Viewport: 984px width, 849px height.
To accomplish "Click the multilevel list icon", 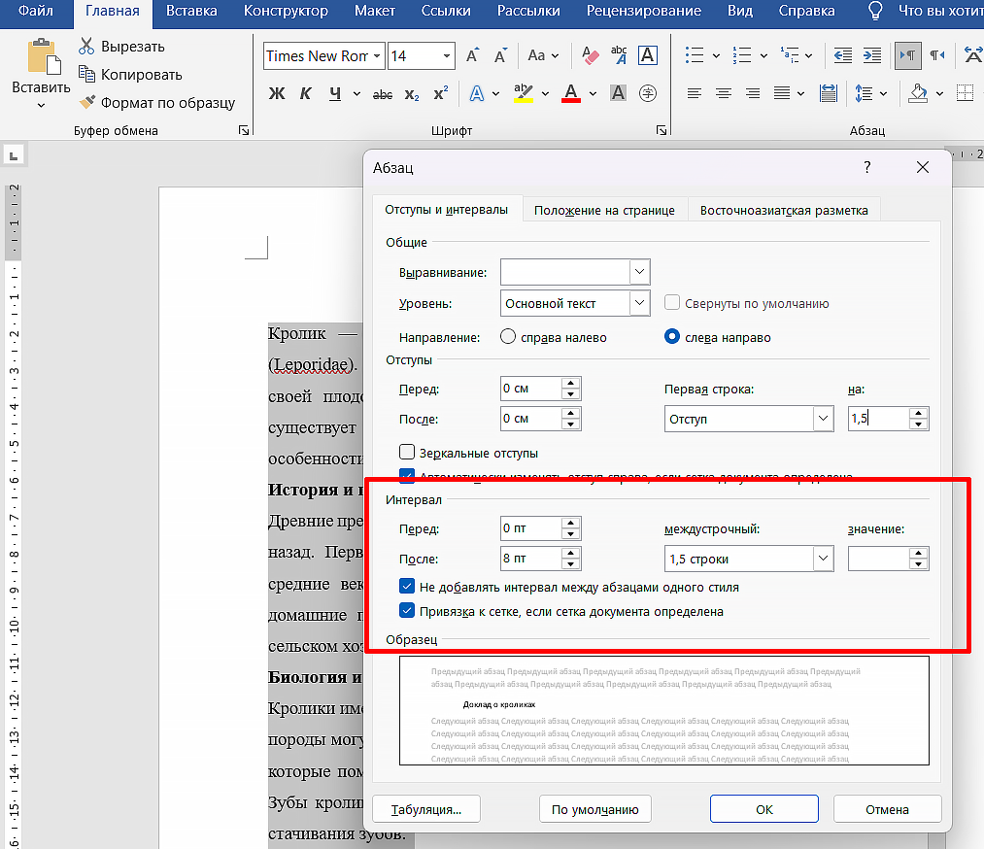I will point(790,55).
